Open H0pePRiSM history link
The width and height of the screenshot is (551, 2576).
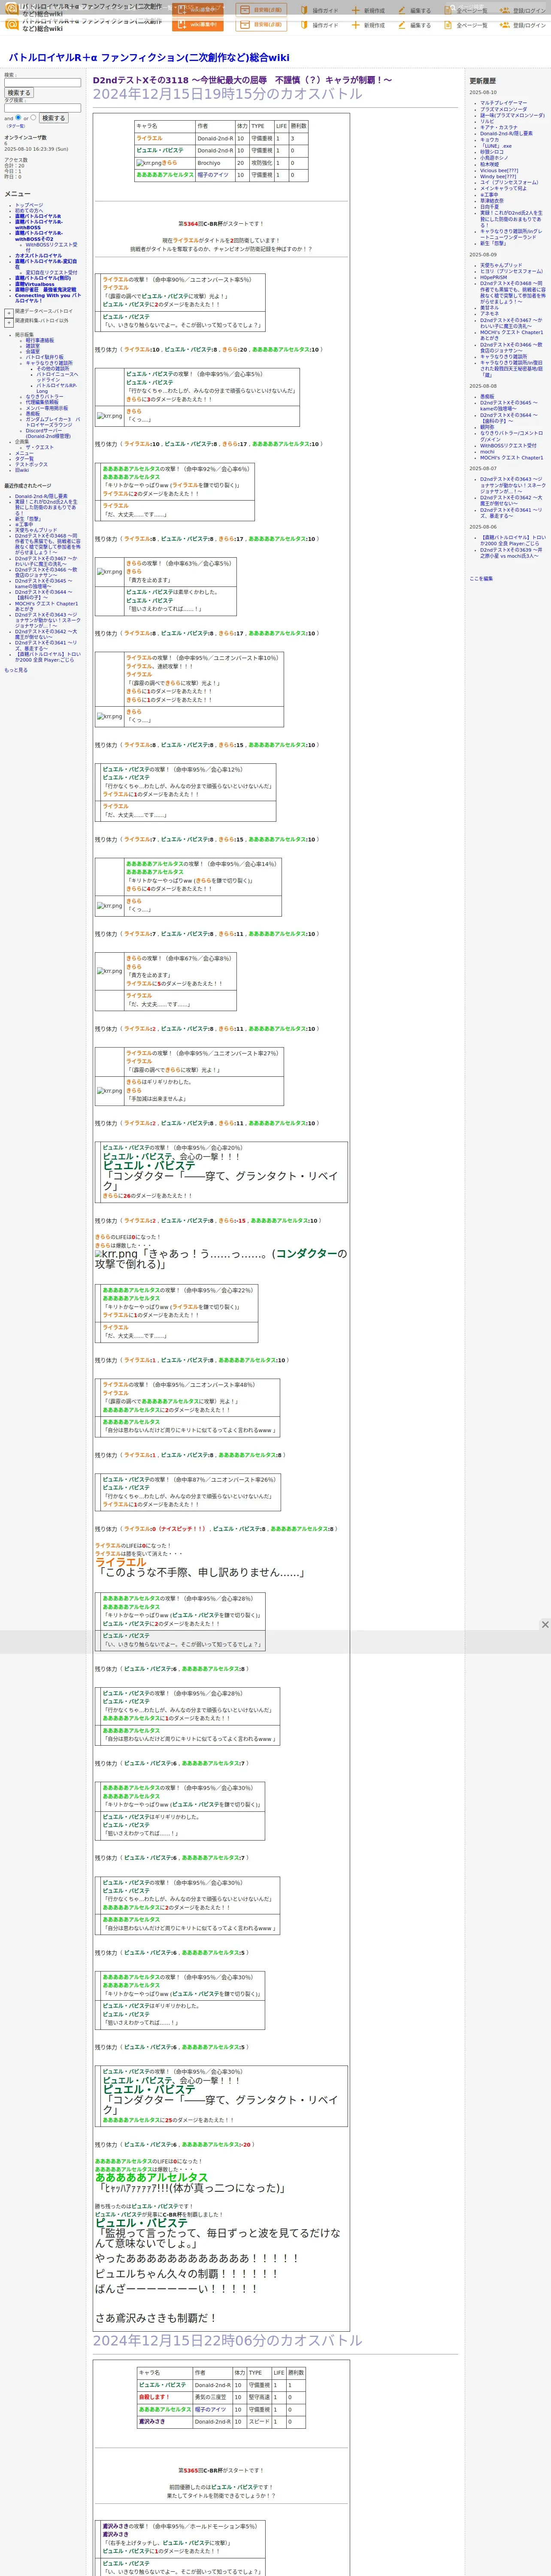(x=494, y=278)
